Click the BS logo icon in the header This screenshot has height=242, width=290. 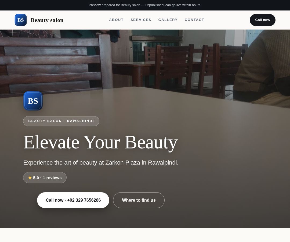point(20,20)
